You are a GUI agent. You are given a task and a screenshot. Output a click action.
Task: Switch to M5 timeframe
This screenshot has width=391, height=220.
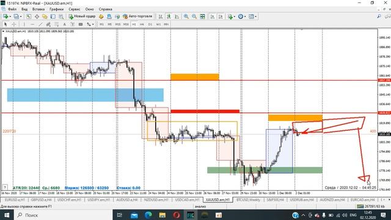point(110,24)
